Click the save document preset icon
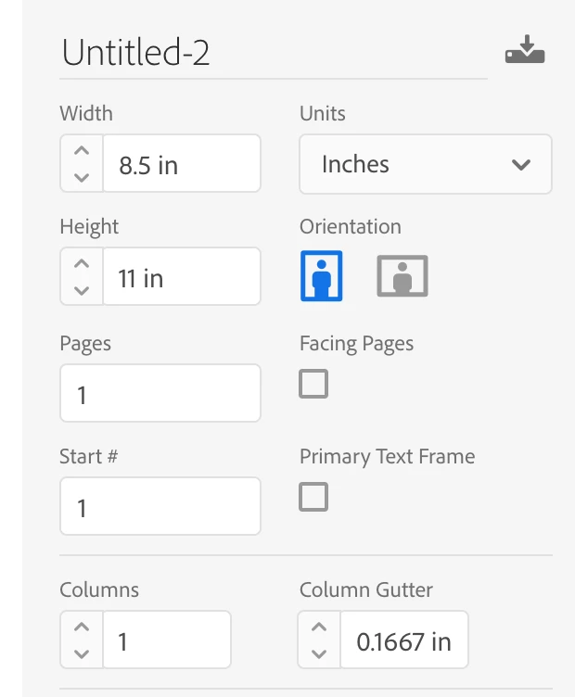Screen dimensions: 575x697 tap(525, 50)
